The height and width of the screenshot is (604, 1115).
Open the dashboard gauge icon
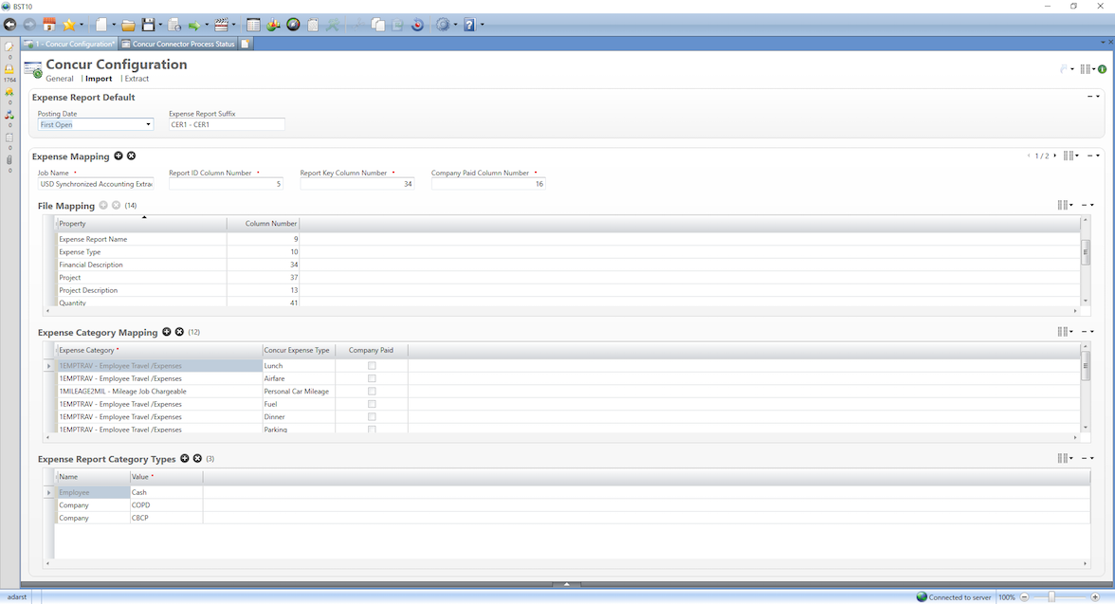[293, 25]
